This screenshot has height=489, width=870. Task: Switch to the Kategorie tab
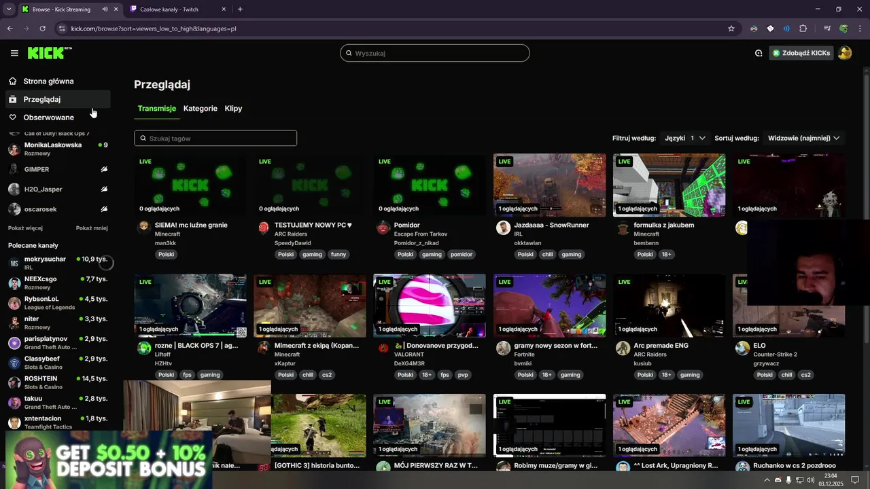click(x=201, y=109)
